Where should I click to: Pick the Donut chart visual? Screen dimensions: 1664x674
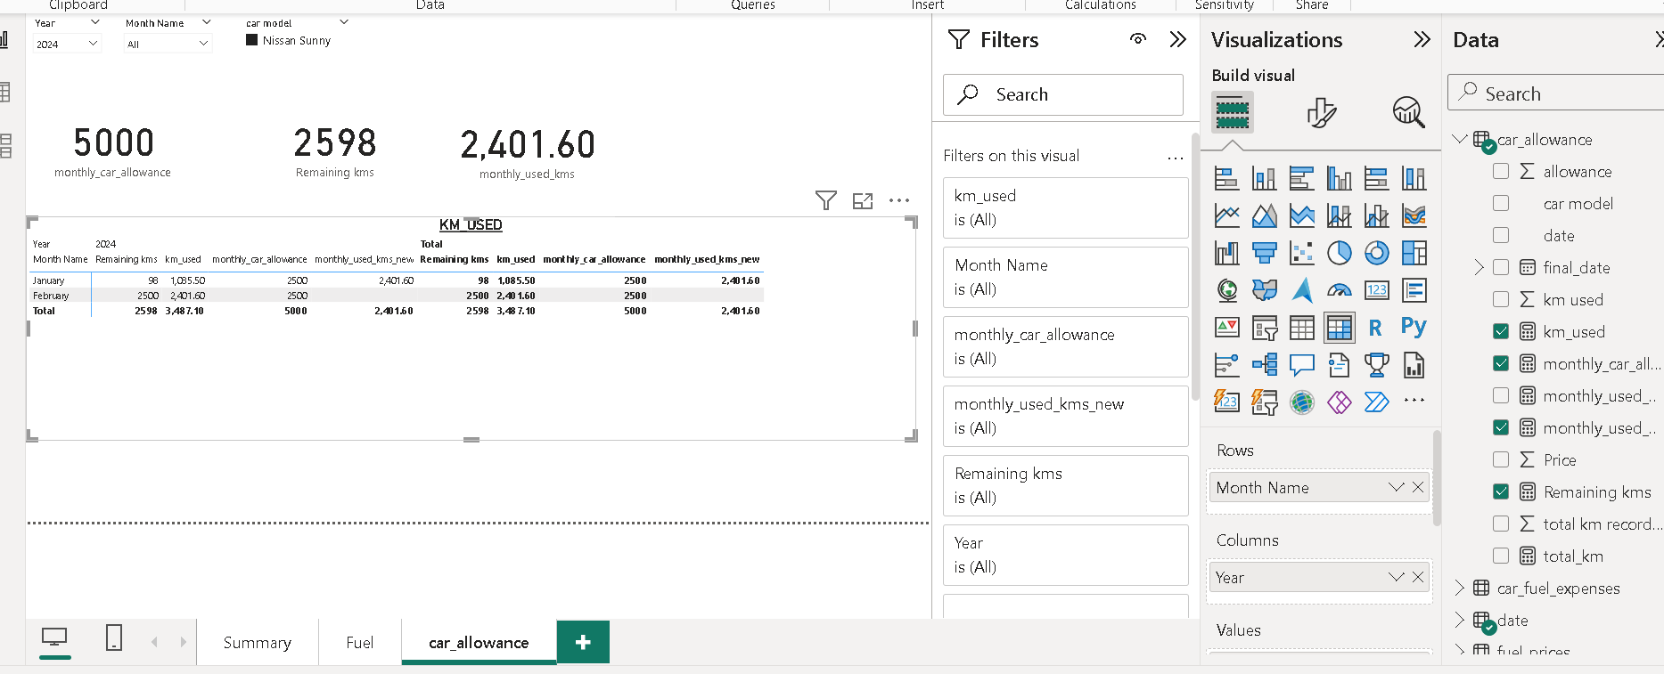[x=1376, y=253]
